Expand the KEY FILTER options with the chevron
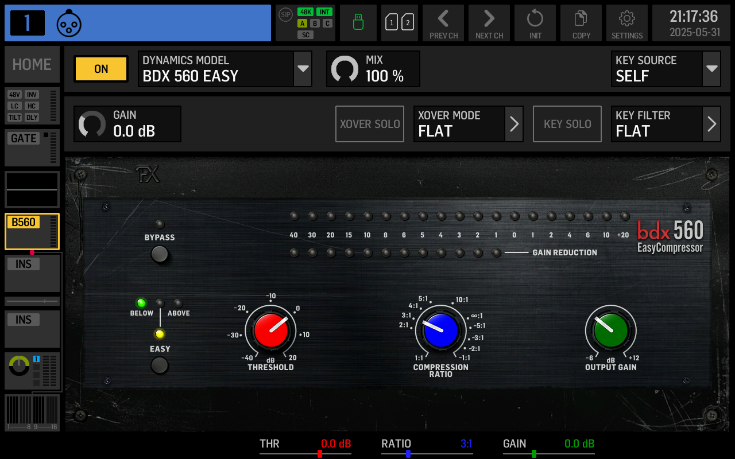Screen dimensions: 735x459 click(711, 123)
